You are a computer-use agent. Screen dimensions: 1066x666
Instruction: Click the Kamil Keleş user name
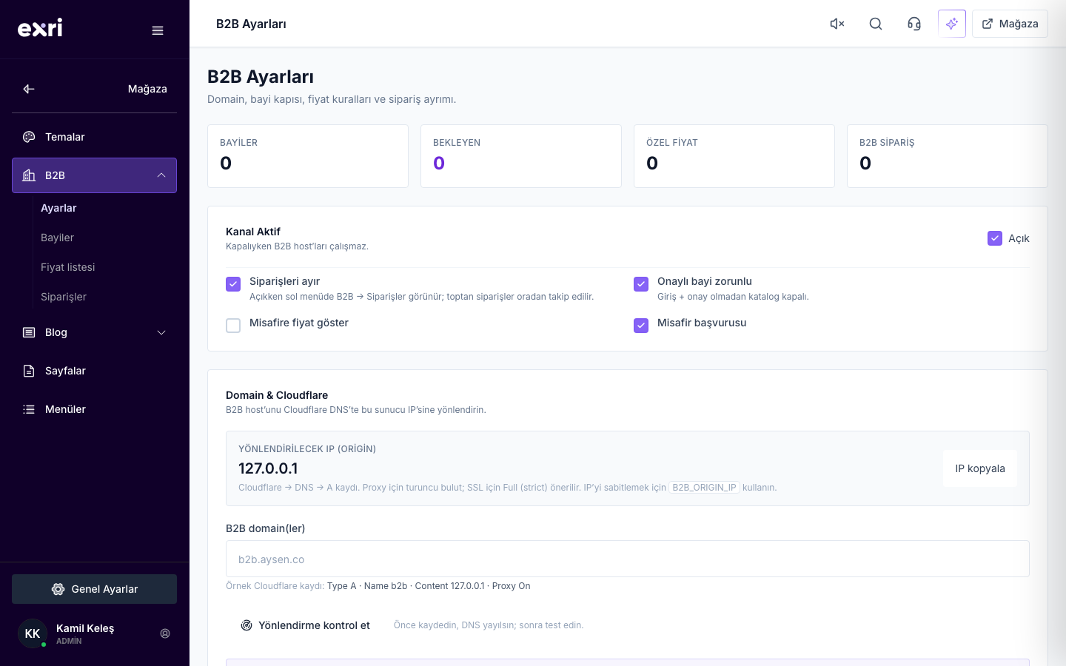85,628
